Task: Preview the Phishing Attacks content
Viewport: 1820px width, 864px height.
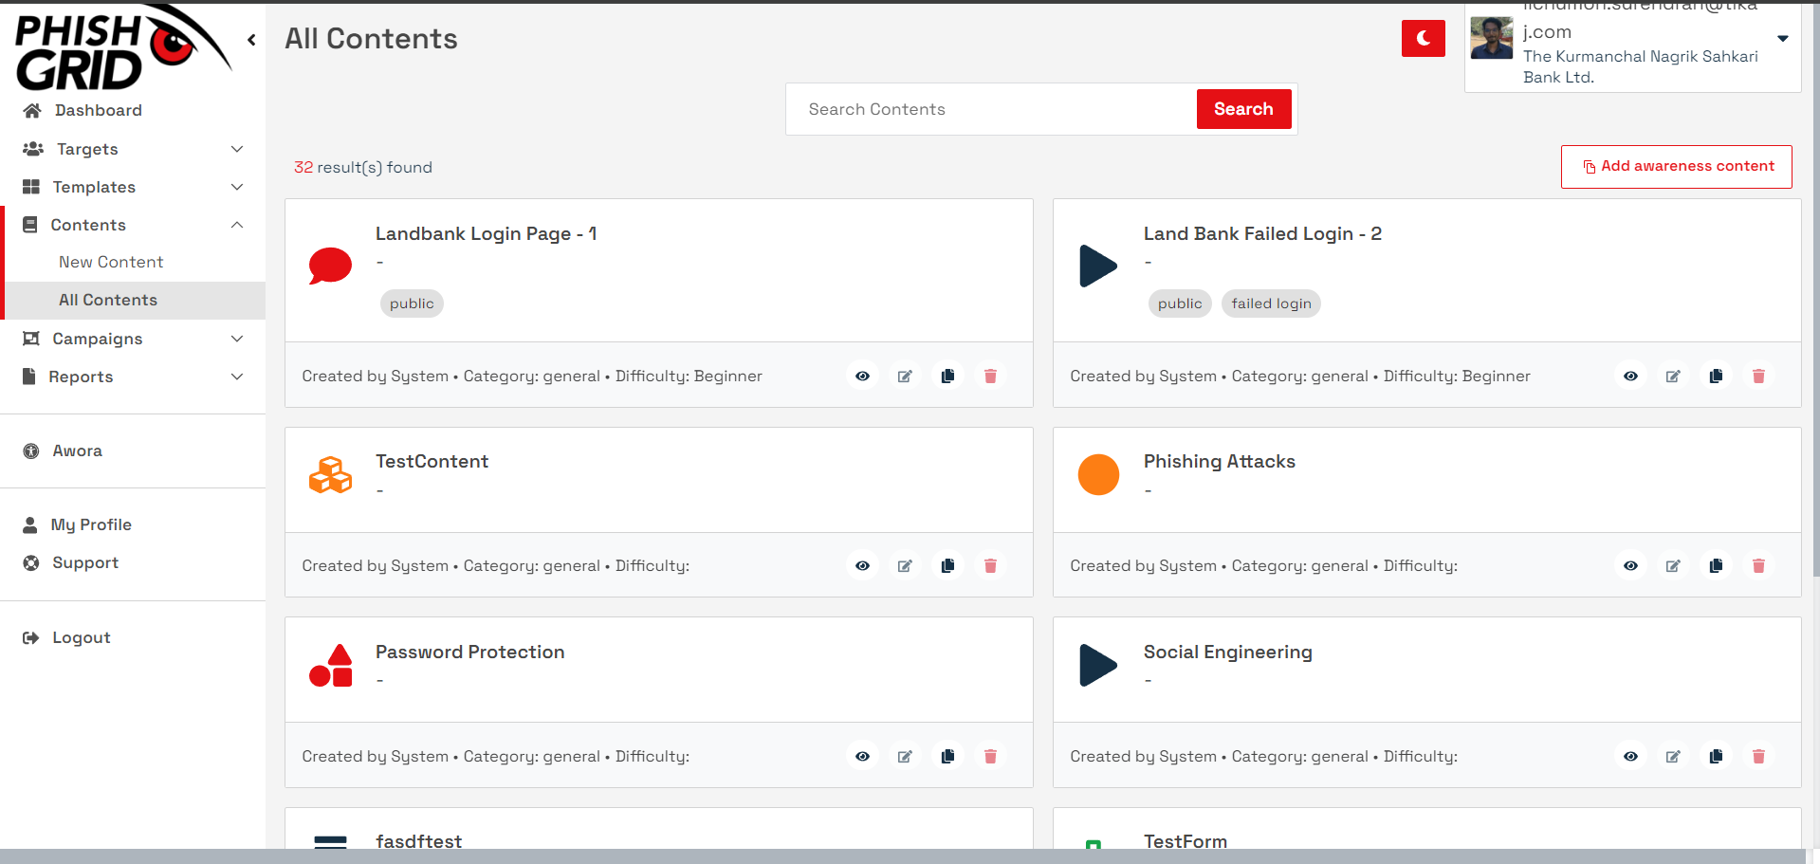Action: click(1629, 565)
